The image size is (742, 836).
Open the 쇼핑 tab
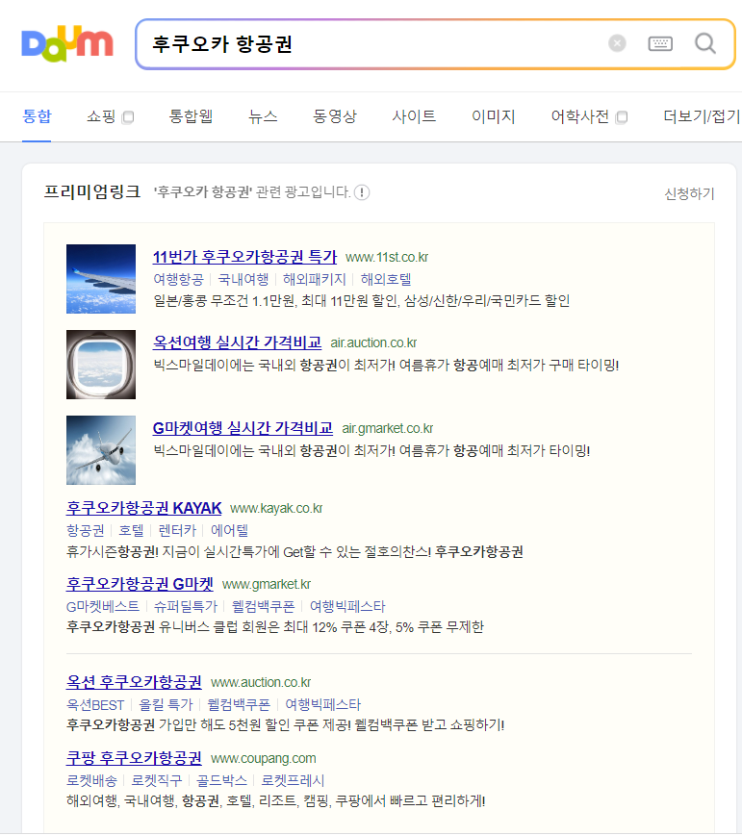[101, 116]
